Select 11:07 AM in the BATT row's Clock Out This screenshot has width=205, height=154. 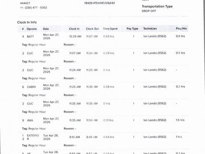[x=92, y=37]
